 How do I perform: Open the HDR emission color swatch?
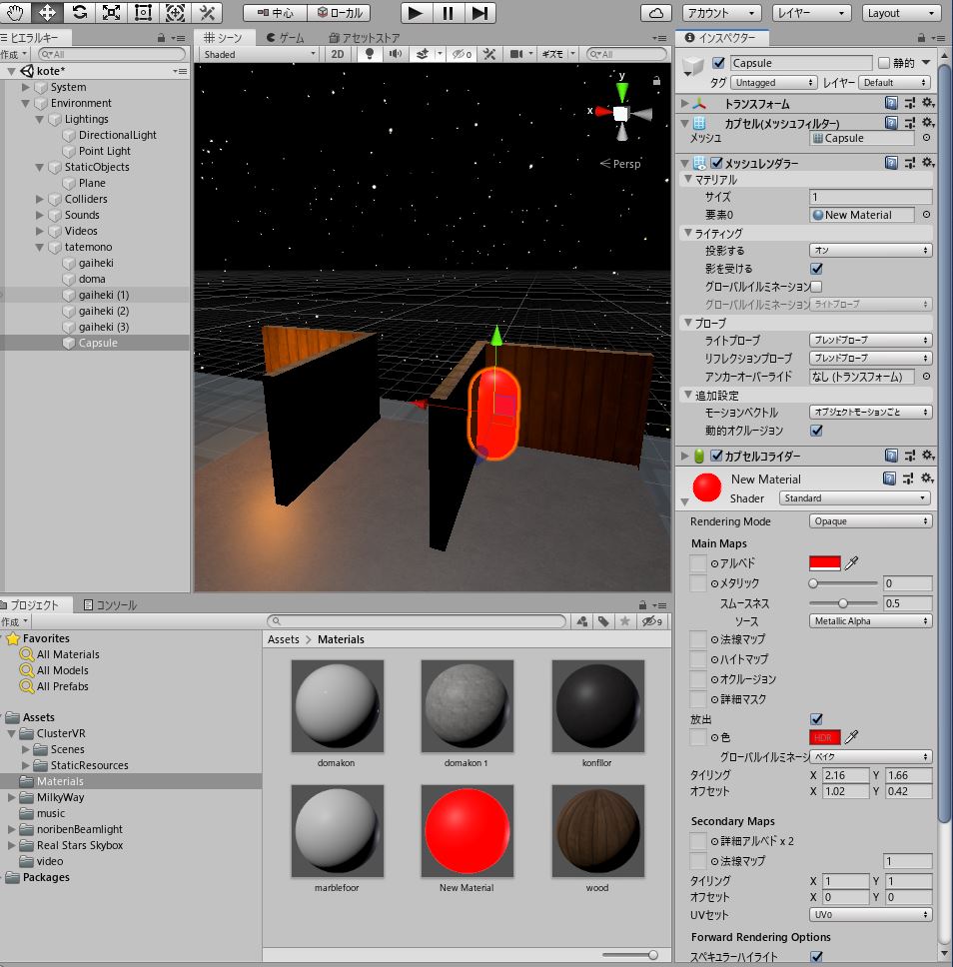(x=825, y=736)
